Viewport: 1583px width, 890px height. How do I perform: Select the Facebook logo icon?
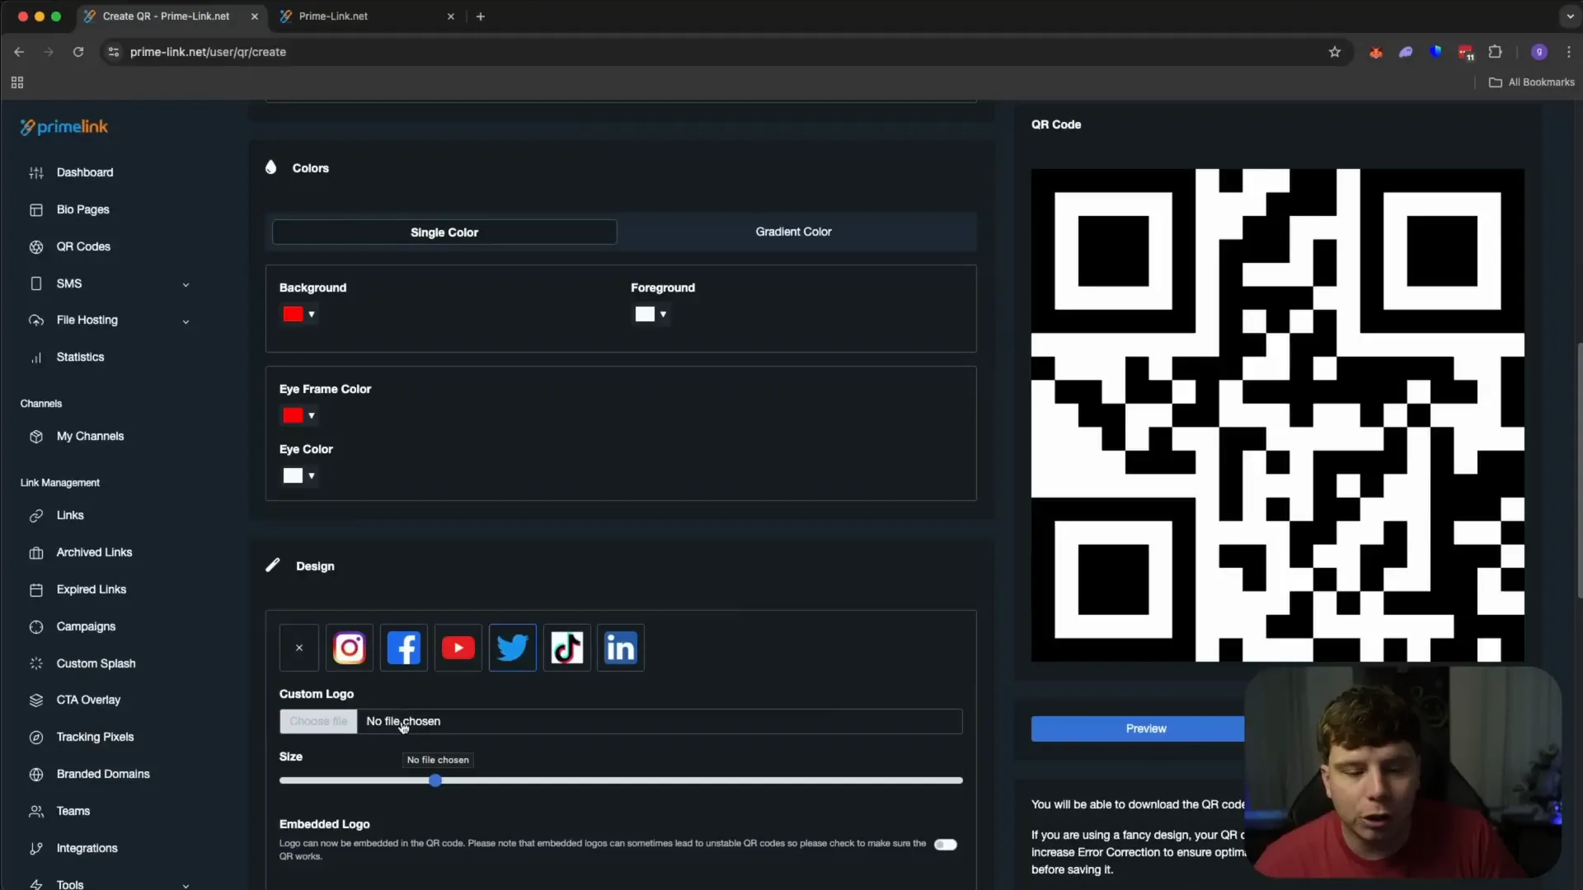click(x=403, y=648)
